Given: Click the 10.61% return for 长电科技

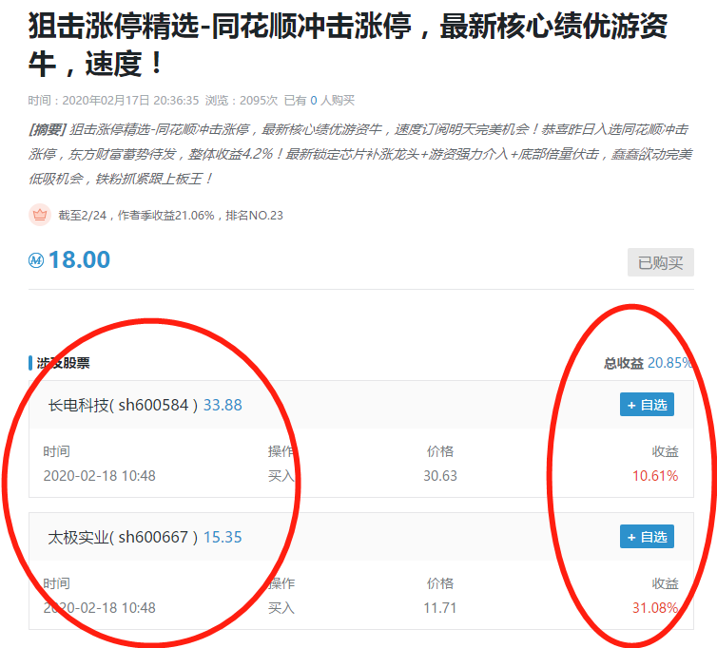Looking at the screenshot, I should point(655,475).
